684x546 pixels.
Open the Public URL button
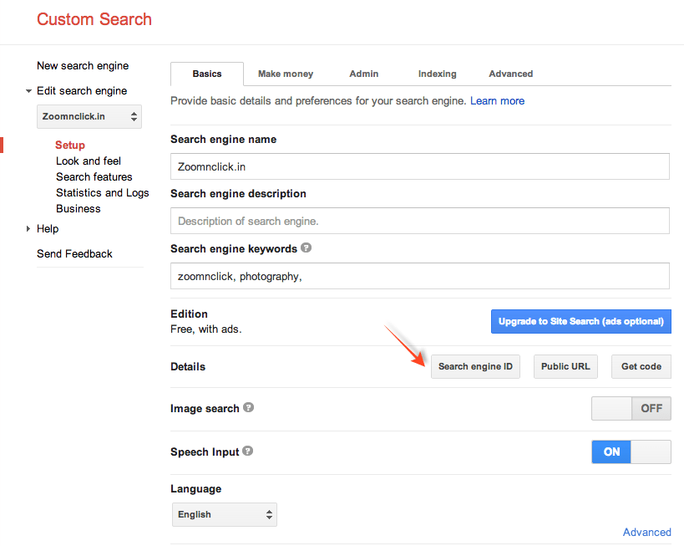coord(565,366)
